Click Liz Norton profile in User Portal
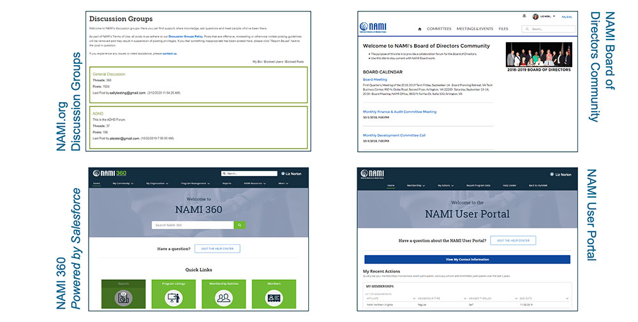Image resolution: width=638 pixels, height=322 pixels. [561, 175]
